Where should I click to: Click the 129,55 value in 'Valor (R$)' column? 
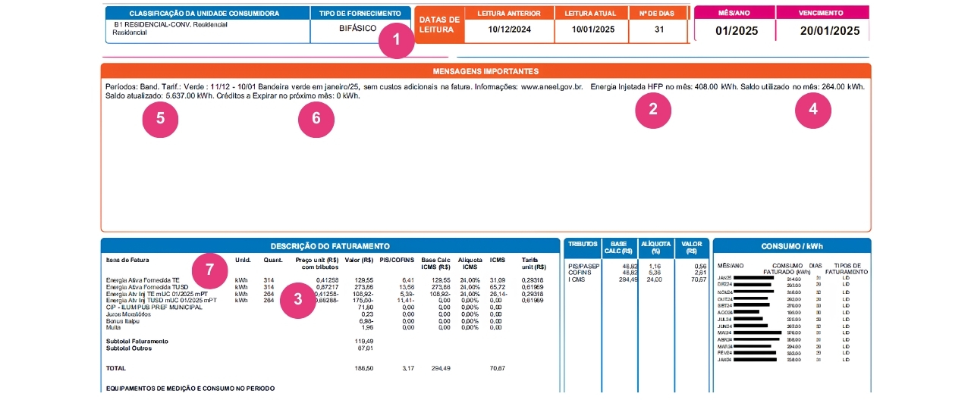pyautogui.click(x=365, y=280)
